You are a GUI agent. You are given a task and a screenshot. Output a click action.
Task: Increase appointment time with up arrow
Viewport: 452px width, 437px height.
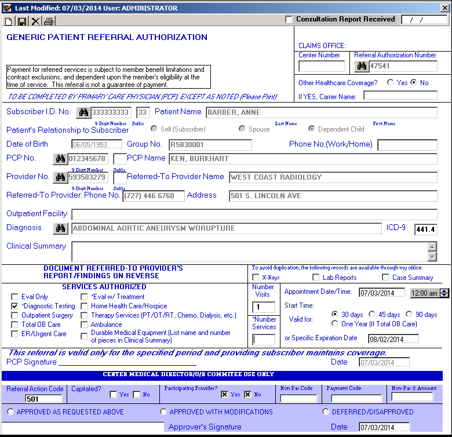(x=444, y=291)
